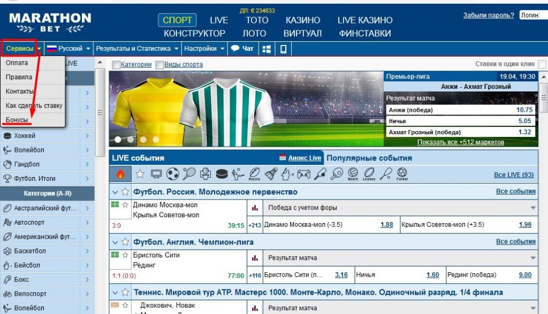Bet on Анжи (победа) at 10.75

(x=461, y=110)
